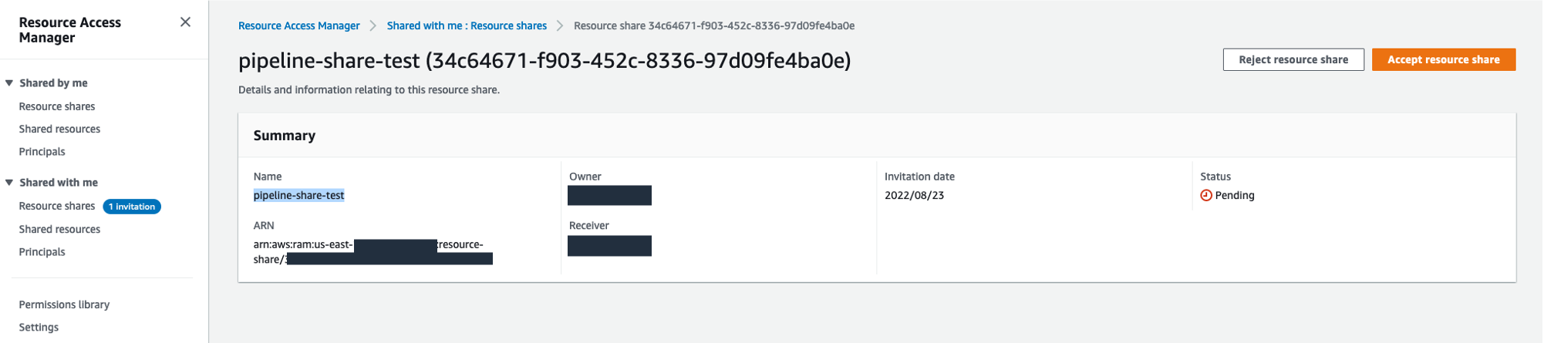
Task: Open the Permissions library page
Action: pyautogui.click(x=64, y=304)
